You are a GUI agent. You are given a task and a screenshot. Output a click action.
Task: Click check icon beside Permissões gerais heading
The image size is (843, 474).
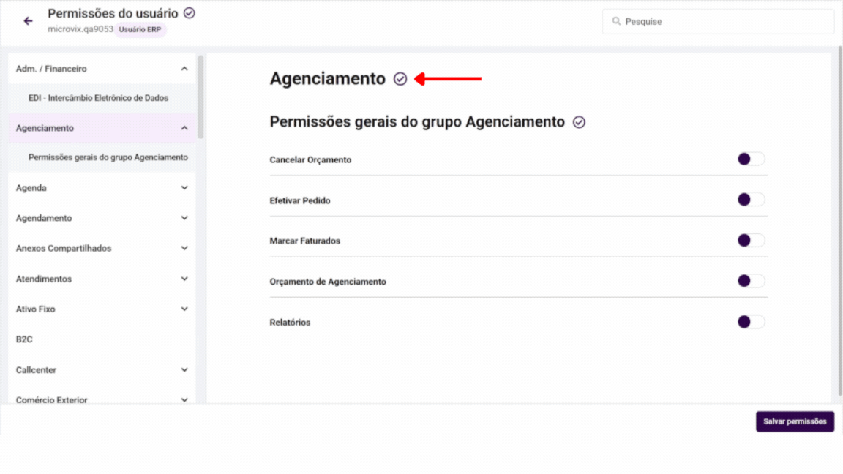point(579,122)
